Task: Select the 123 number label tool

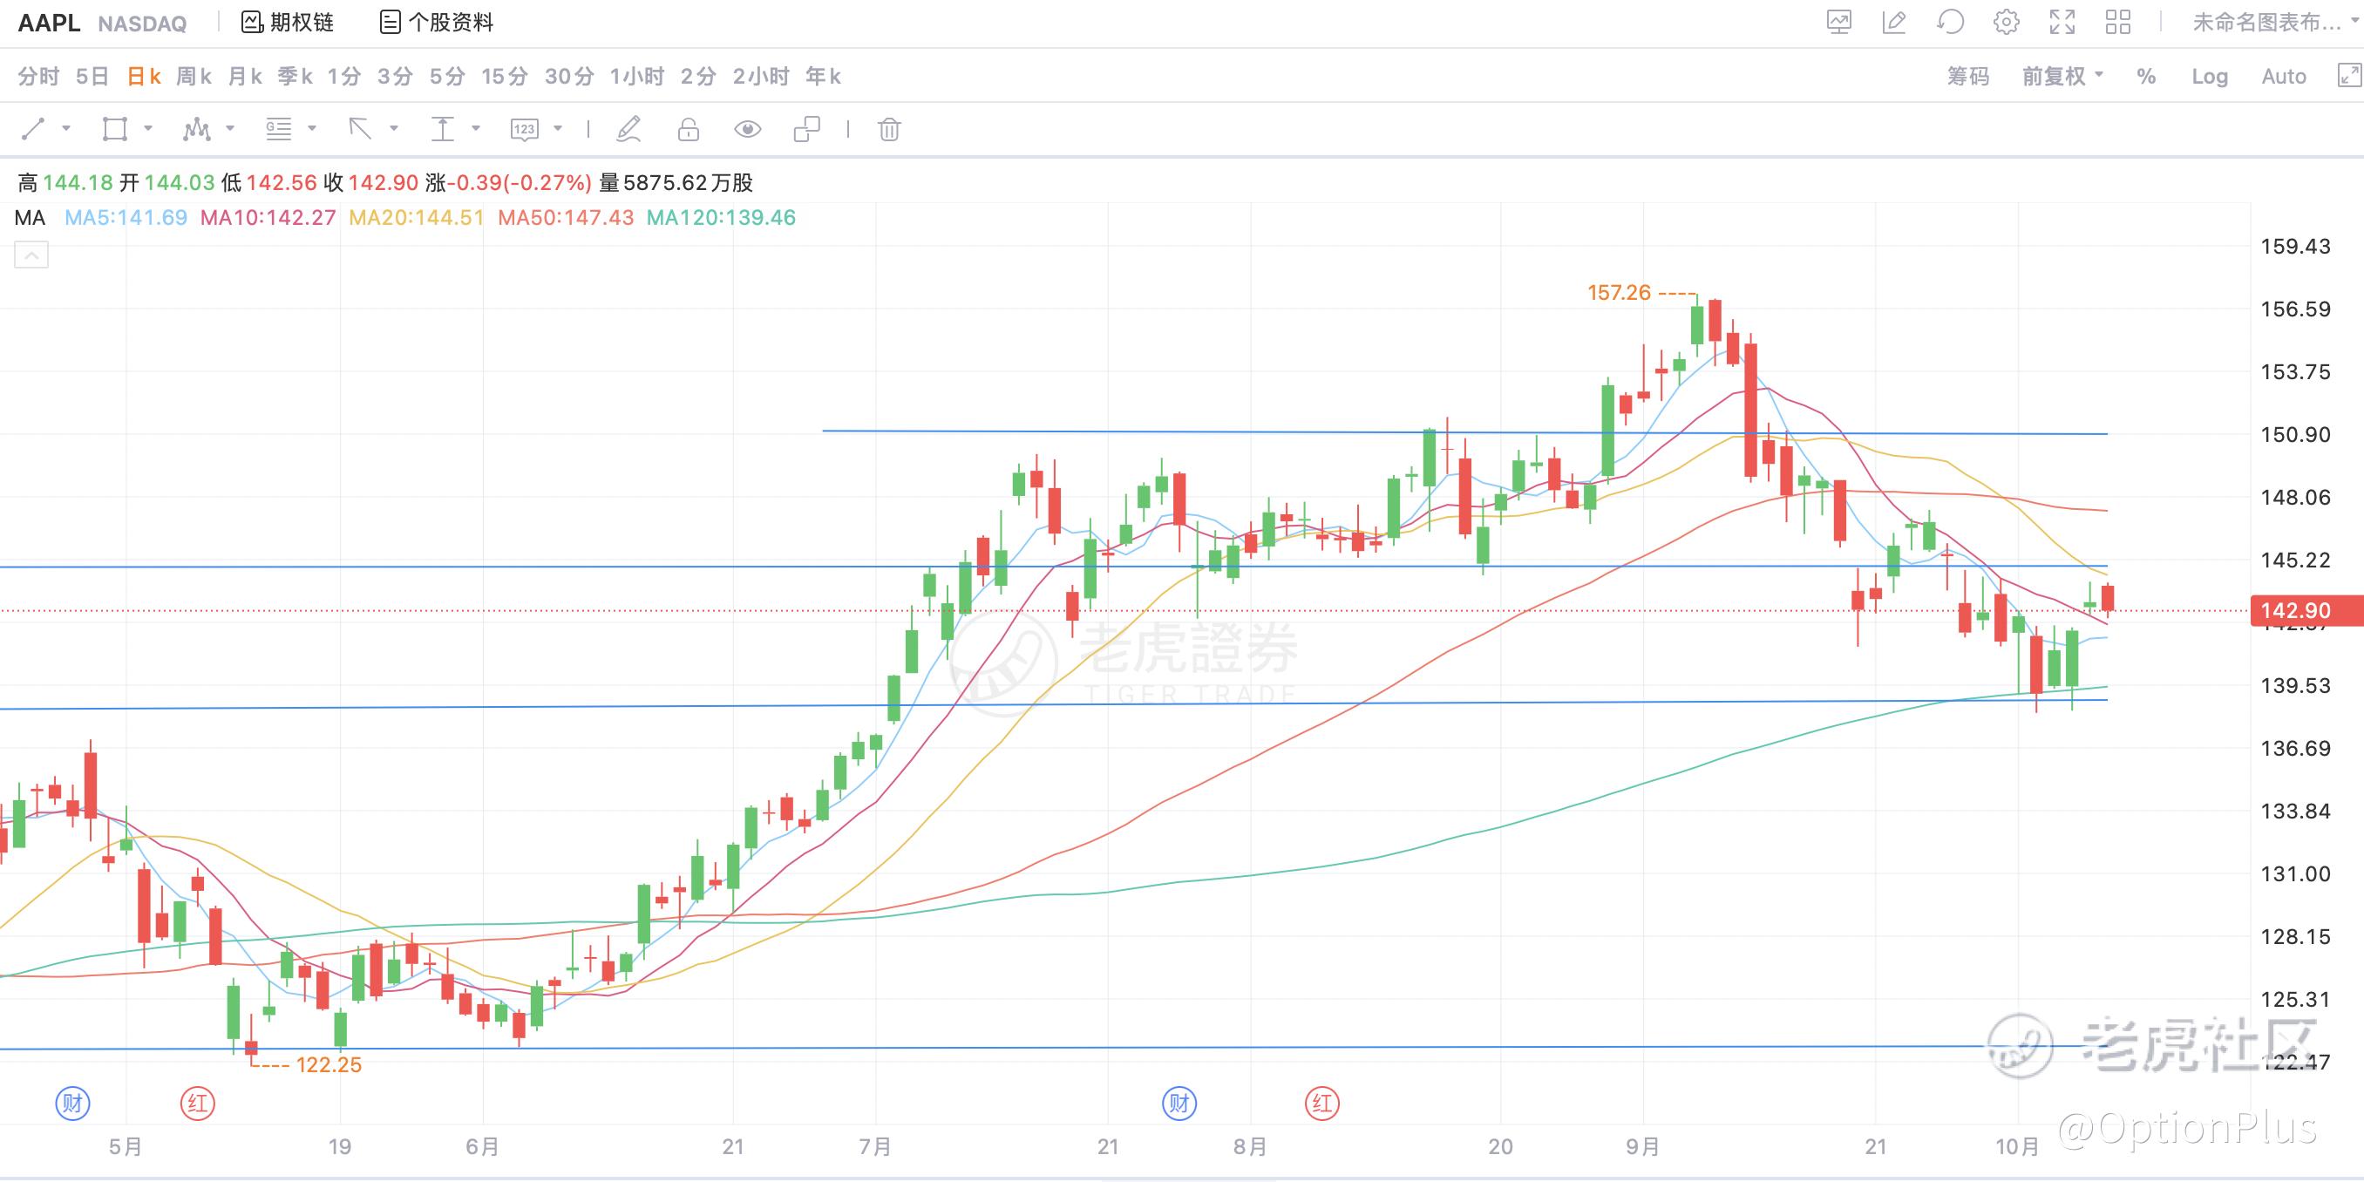Action: click(524, 129)
